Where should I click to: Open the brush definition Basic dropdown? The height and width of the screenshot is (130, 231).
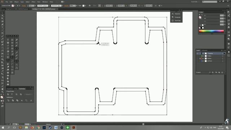pos(62,6)
